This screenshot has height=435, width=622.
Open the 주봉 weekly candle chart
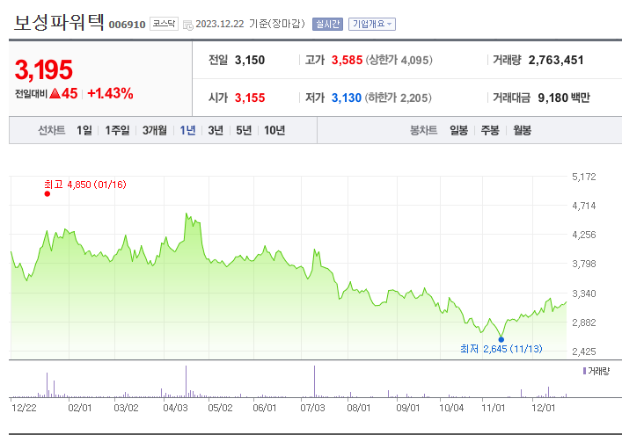[x=490, y=130]
